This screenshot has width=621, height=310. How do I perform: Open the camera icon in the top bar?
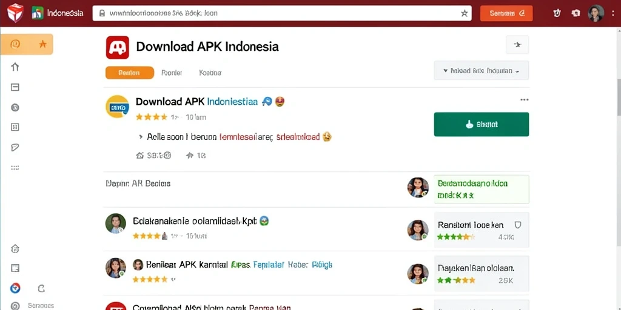tap(576, 13)
